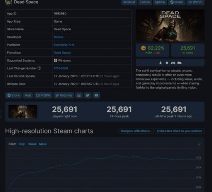Open the Patches button
Viewport: 212px width, 192px height.
[64, 95]
